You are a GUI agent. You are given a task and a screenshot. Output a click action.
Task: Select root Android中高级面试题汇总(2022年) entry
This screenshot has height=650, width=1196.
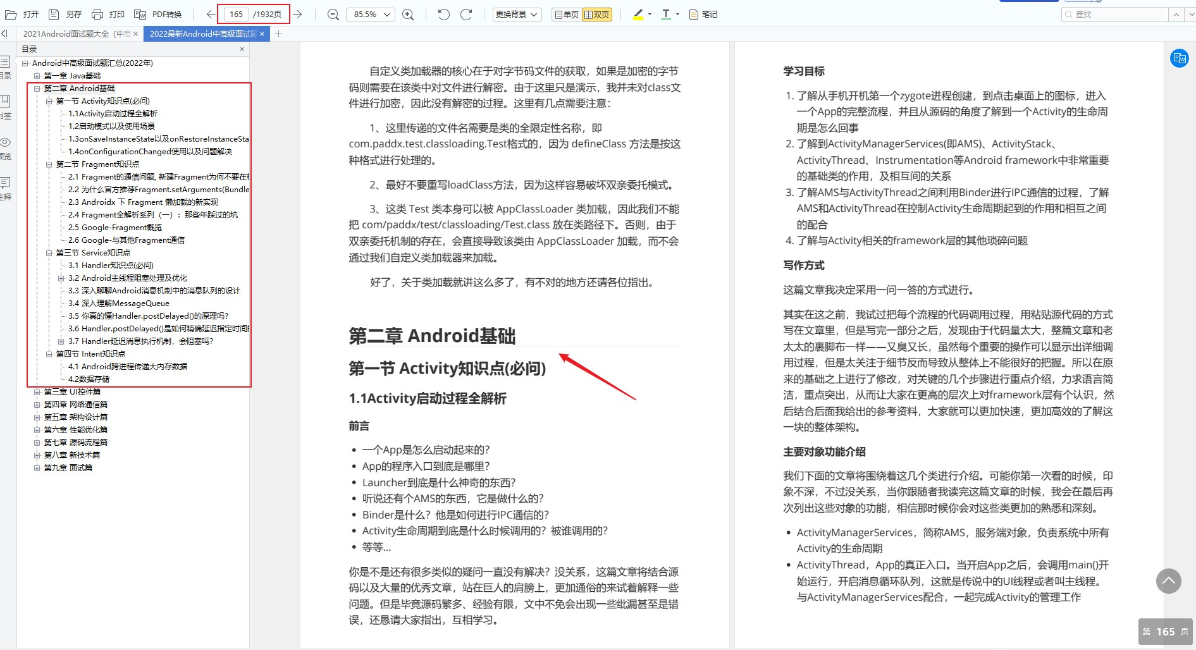click(x=92, y=63)
